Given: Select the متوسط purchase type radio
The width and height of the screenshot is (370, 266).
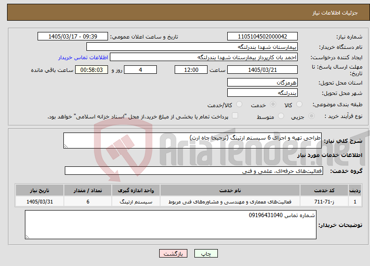Looking at the screenshot, I should (x=281, y=116).
